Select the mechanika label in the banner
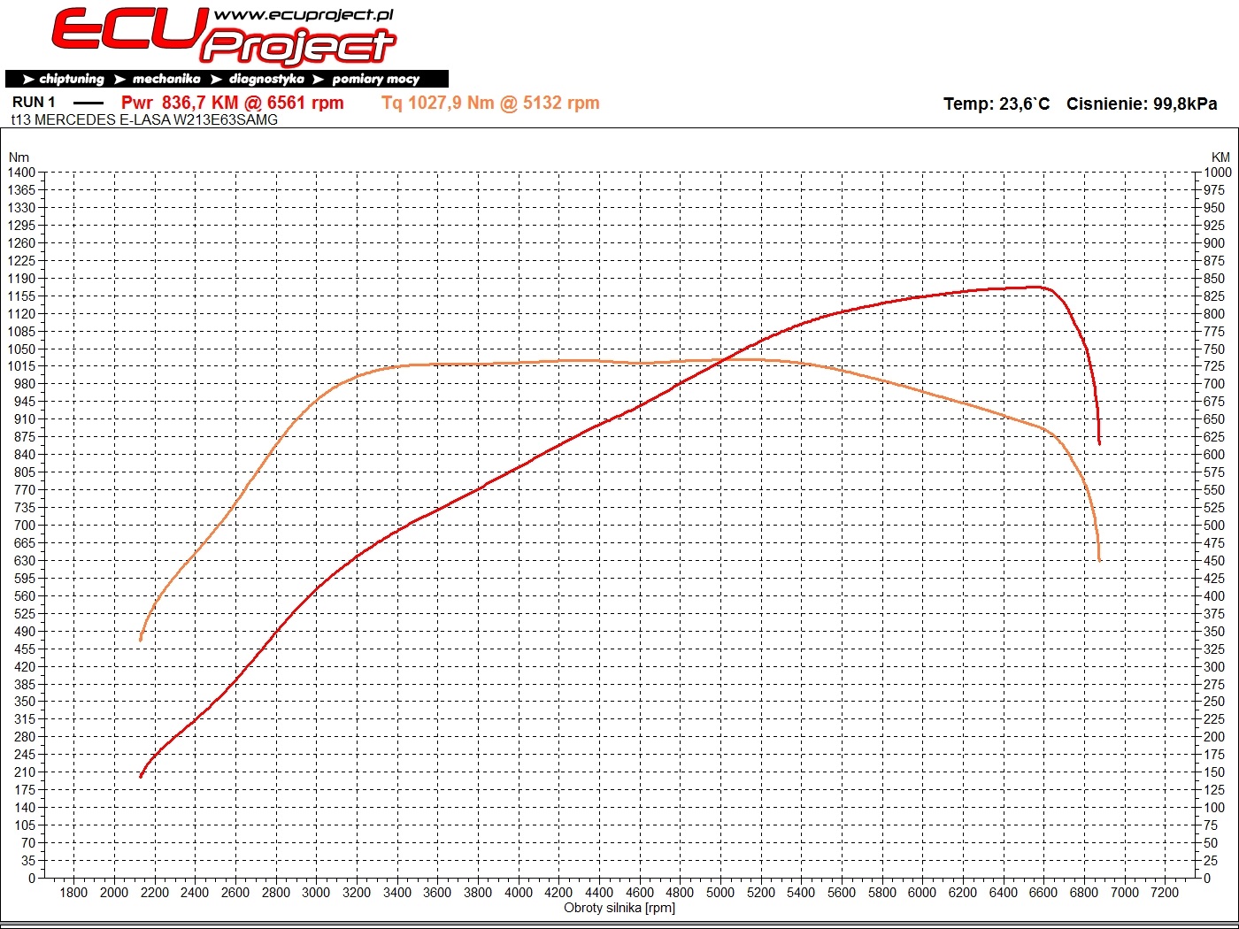This screenshot has width=1239, height=929. (166, 79)
